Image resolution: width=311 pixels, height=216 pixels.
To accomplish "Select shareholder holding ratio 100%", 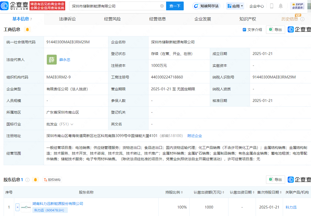I will tap(182, 207).
